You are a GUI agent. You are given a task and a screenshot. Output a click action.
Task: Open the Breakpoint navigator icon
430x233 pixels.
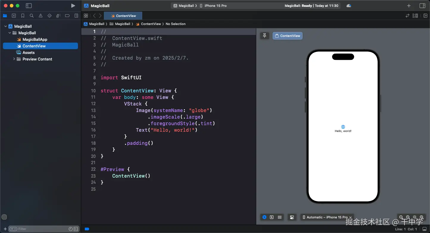click(x=67, y=16)
